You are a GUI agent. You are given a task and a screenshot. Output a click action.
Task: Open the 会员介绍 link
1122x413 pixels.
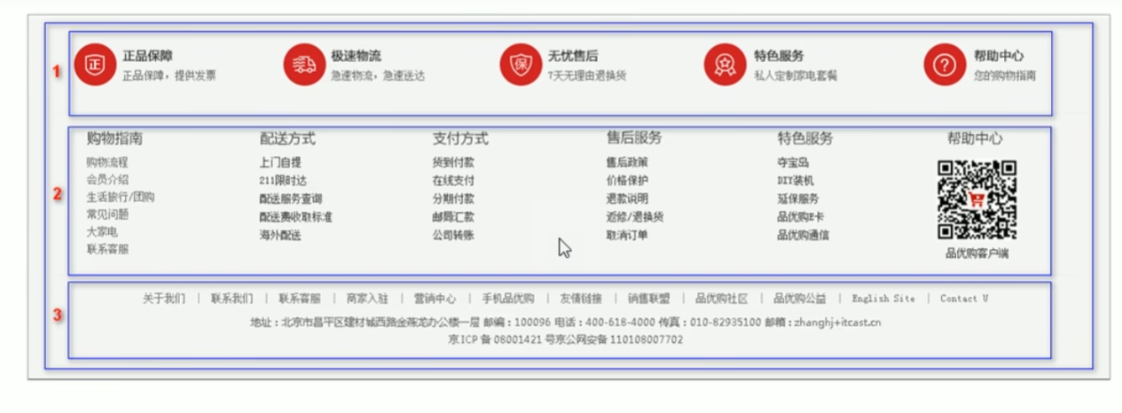107,179
